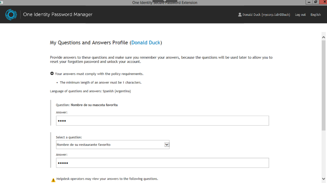Click Donald Duck (mycorp.lab\DDuck) account name
327x183 pixels.
tap(266, 15)
